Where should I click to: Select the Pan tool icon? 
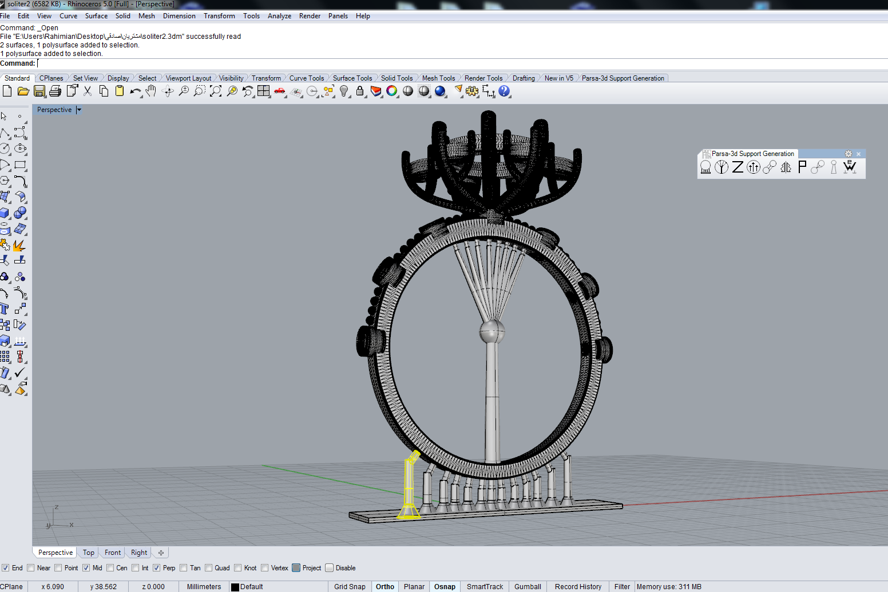(150, 91)
